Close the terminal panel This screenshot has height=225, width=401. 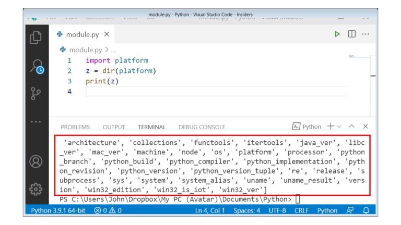[x=365, y=126]
